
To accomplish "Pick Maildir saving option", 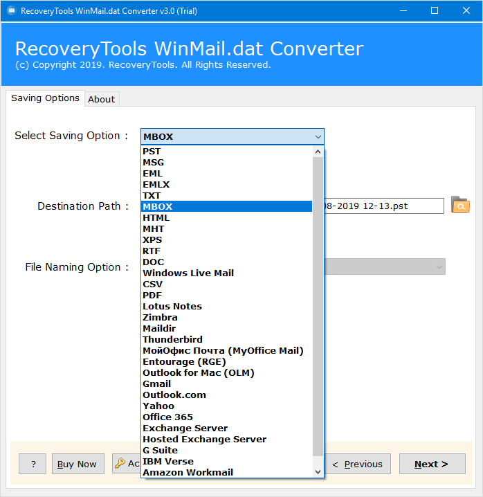I will tap(226, 328).
